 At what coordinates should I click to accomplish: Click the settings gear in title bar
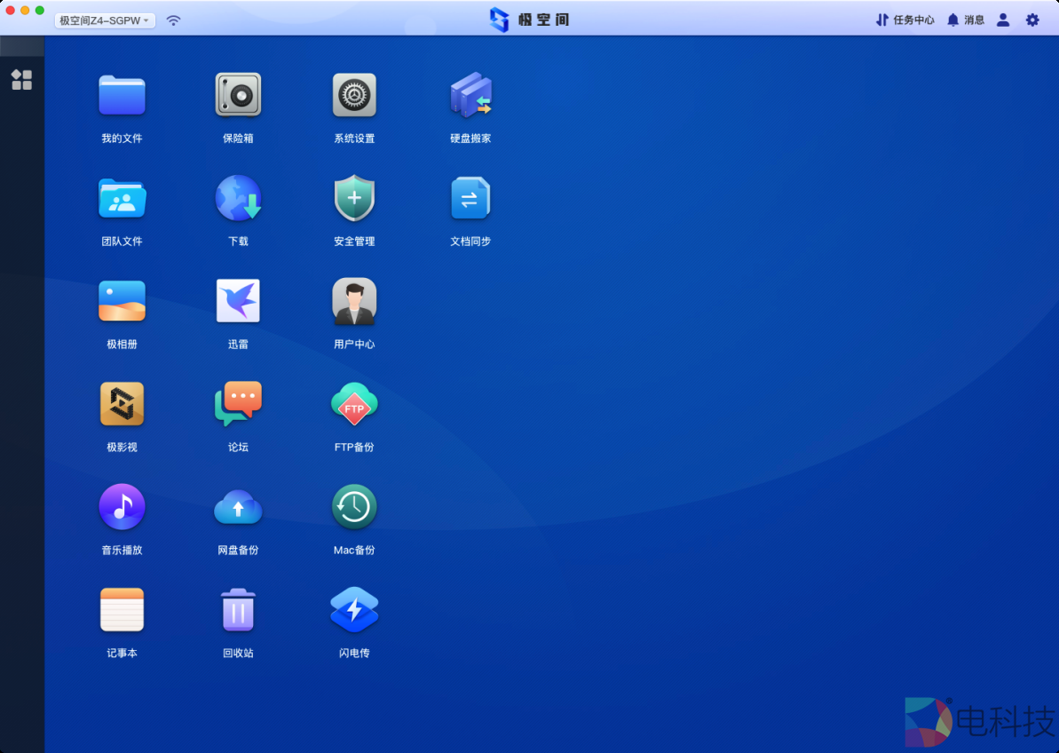(x=1032, y=20)
